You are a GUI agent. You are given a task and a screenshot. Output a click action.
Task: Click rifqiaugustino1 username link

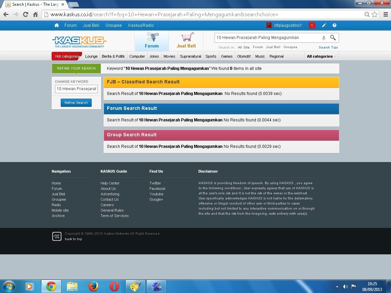pyautogui.click(x=288, y=25)
